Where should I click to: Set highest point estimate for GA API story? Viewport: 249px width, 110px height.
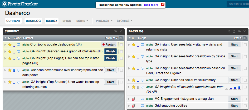tap(239, 87)
